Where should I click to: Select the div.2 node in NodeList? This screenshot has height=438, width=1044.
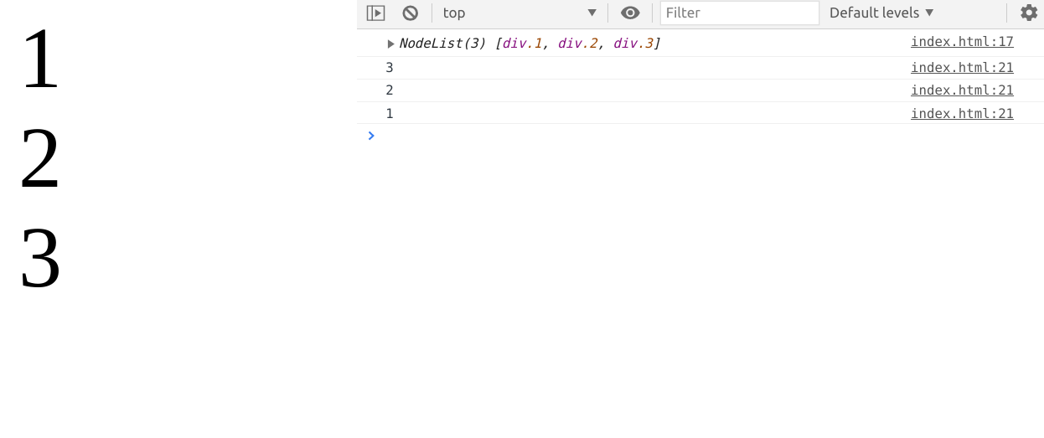click(578, 43)
